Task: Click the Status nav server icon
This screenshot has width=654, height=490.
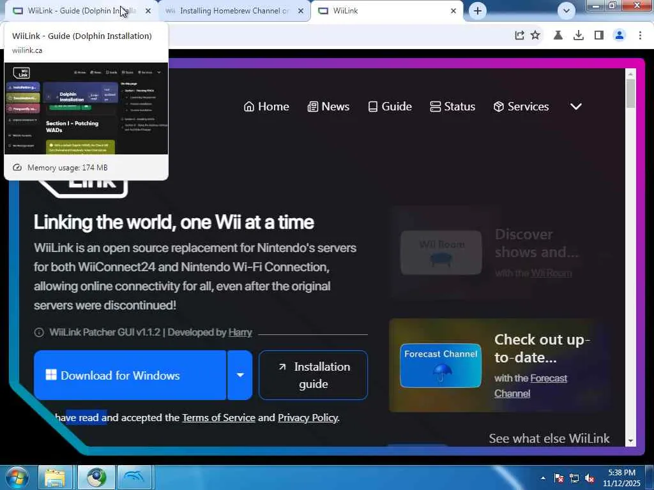Action: pyautogui.click(x=435, y=107)
